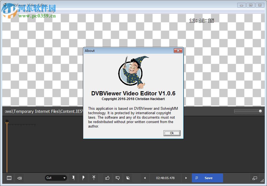Click the dual-window layout icon bottom right
This screenshot has width=267, height=186.
click(x=255, y=178)
